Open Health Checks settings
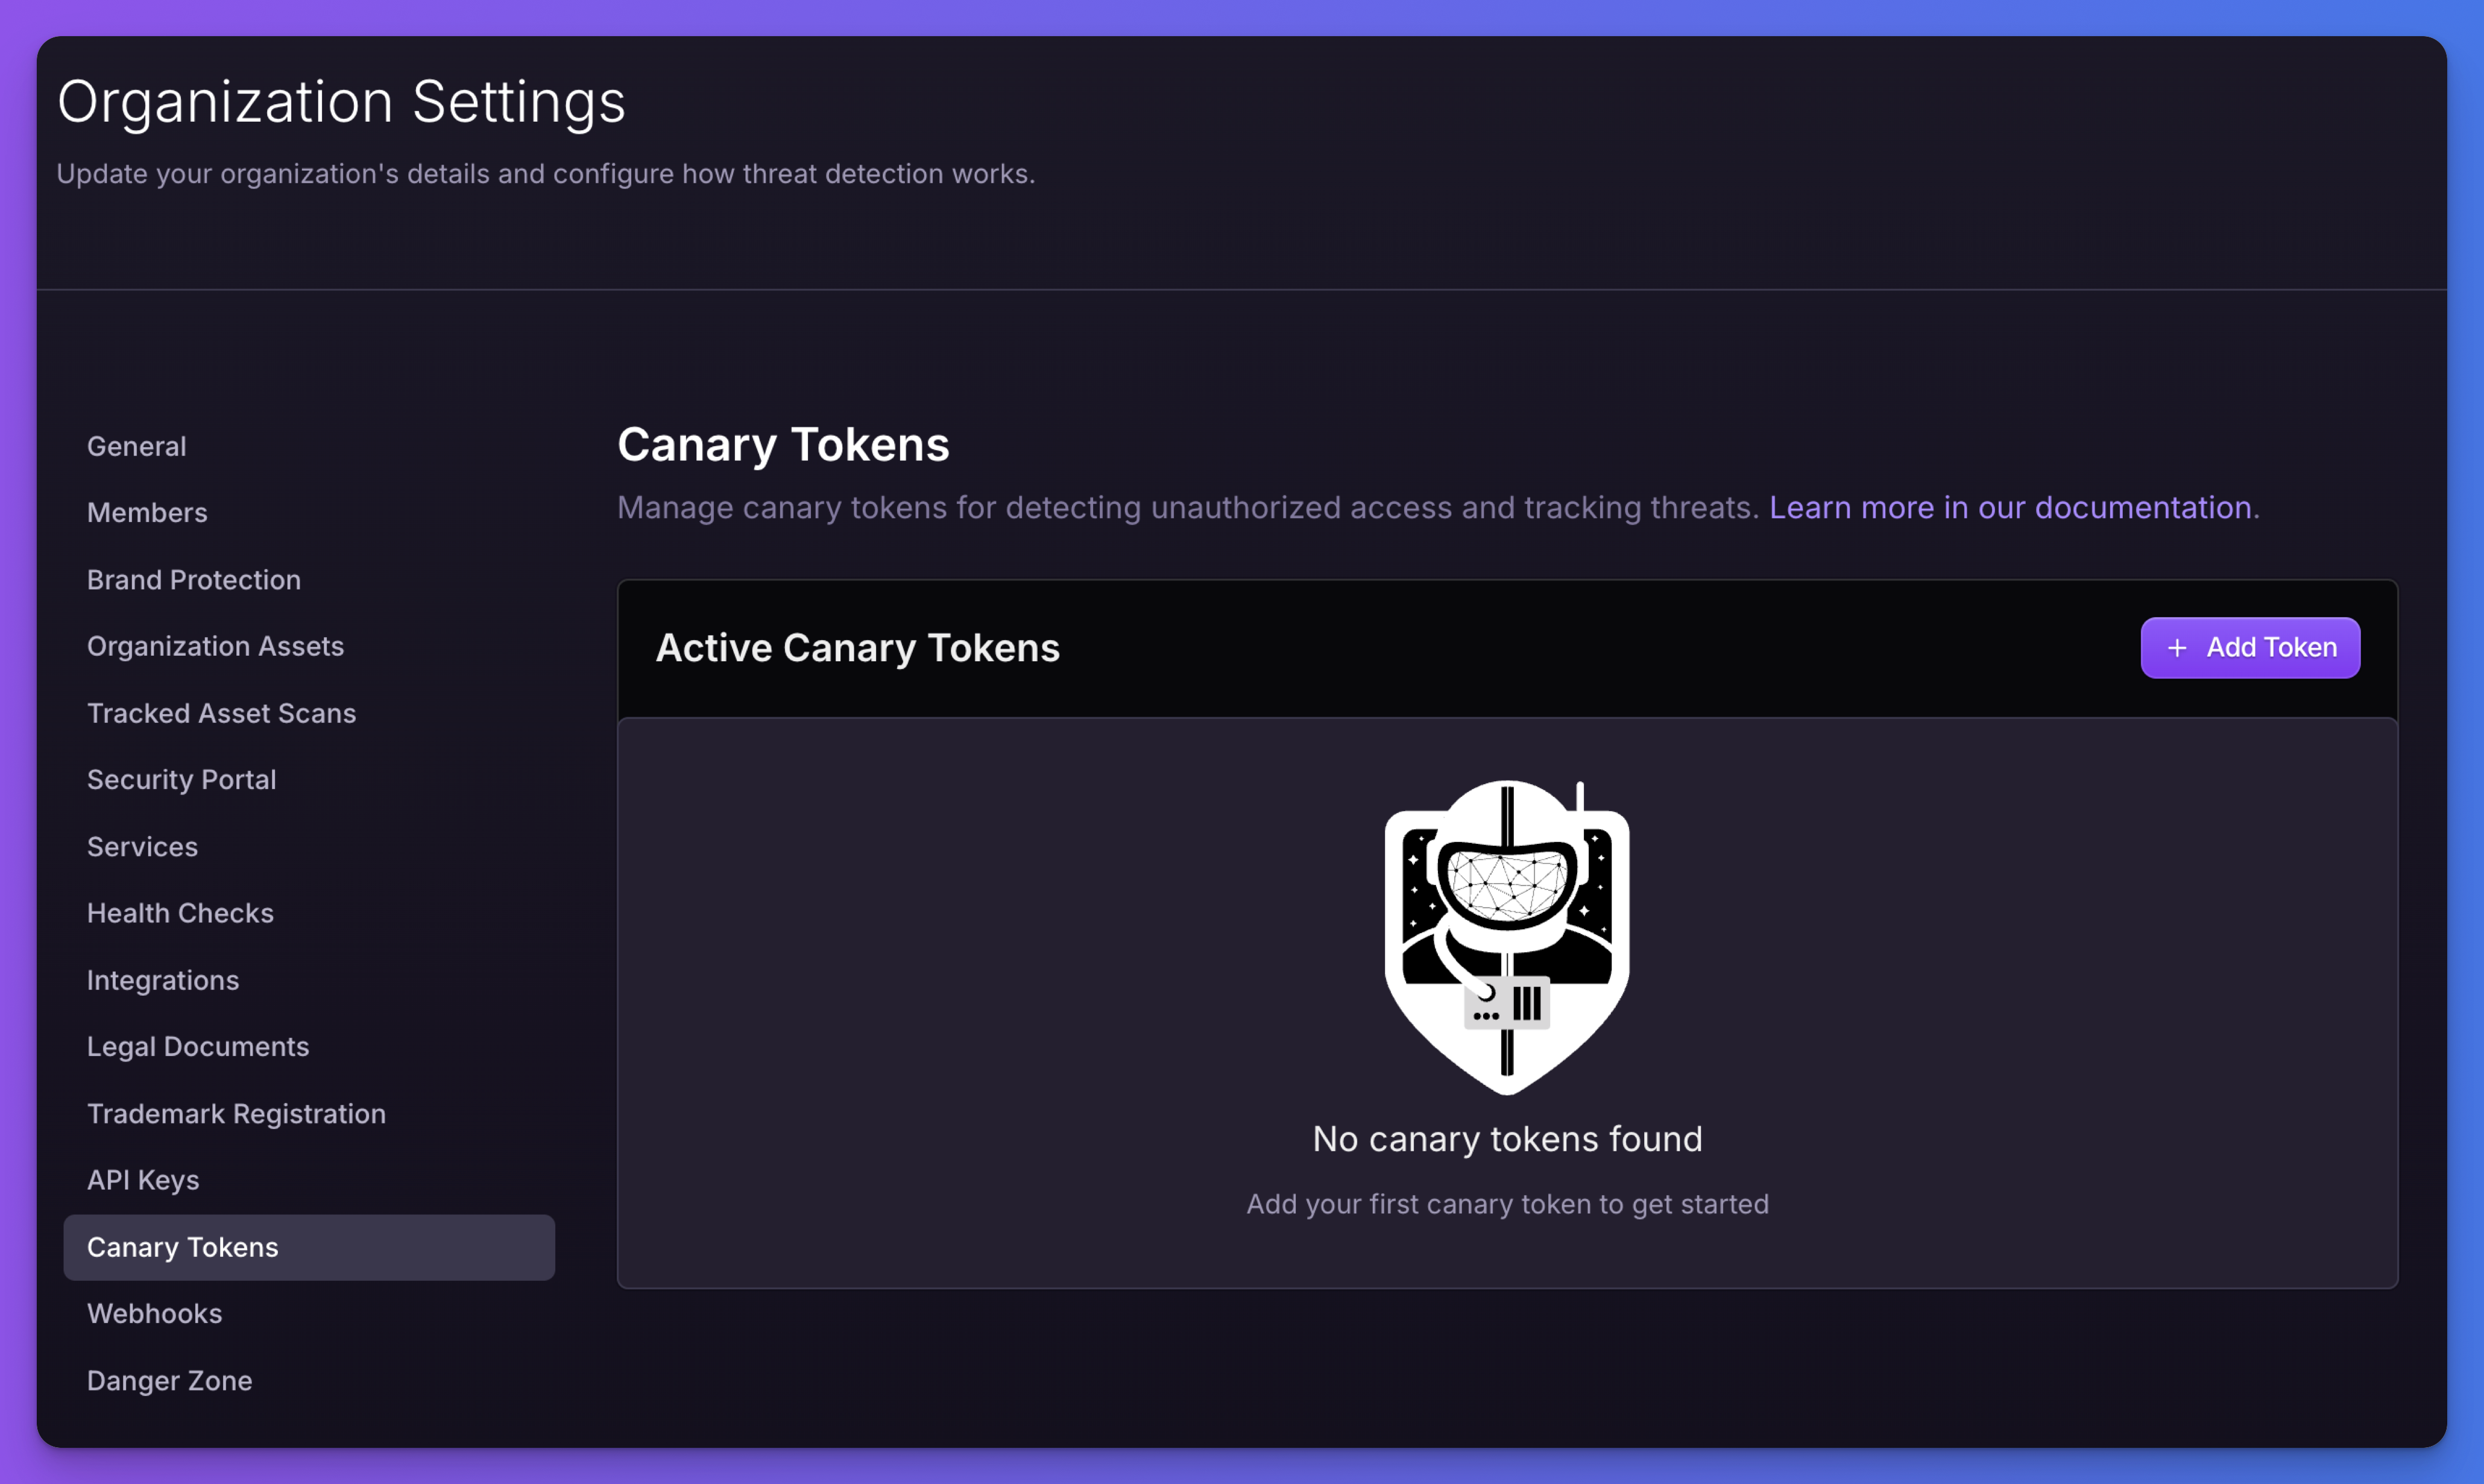Image resolution: width=2484 pixels, height=1484 pixels. (x=180, y=913)
